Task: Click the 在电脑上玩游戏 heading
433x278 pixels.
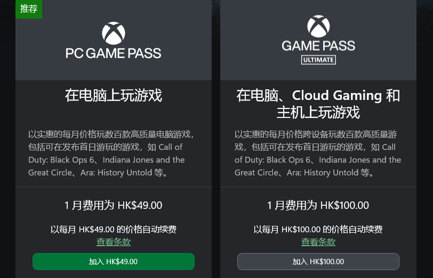Action: coord(113,96)
